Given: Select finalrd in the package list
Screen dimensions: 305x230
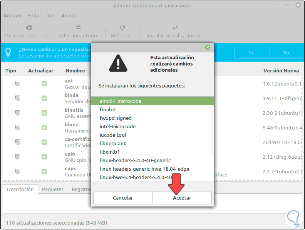Looking at the screenshot, I should (x=152, y=109).
